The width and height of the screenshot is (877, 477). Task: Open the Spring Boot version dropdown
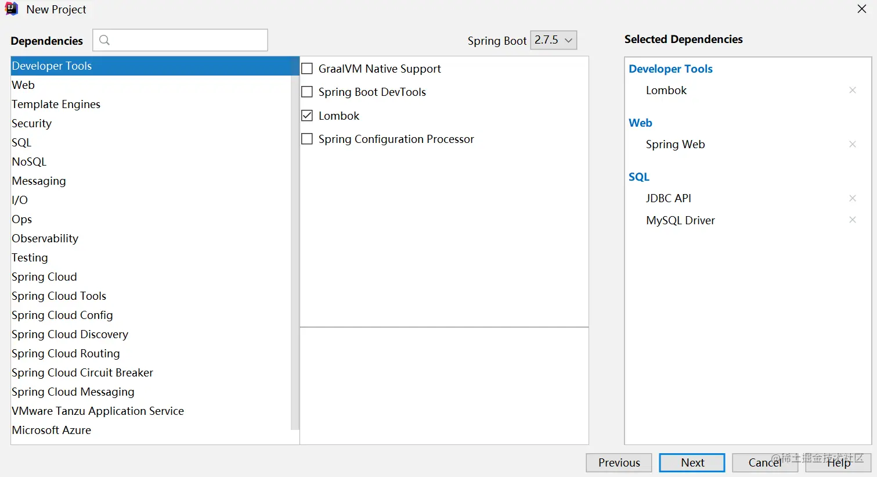(x=553, y=40)
